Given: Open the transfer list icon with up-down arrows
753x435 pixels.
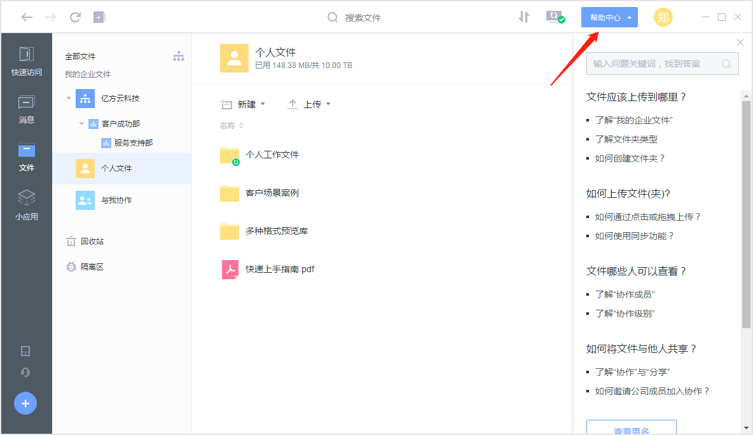Looking at the screenshot, I should 523,17.
